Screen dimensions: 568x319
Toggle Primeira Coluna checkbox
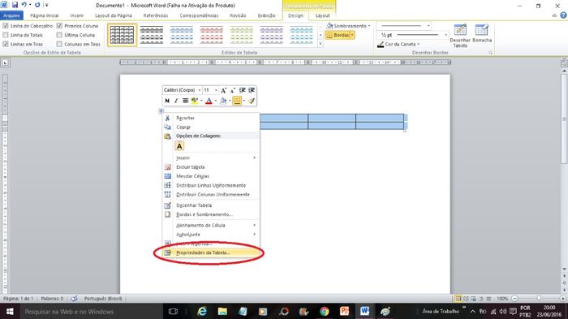(59, 26)
